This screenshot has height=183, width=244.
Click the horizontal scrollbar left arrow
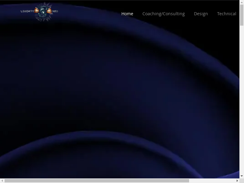coord(2,181)
